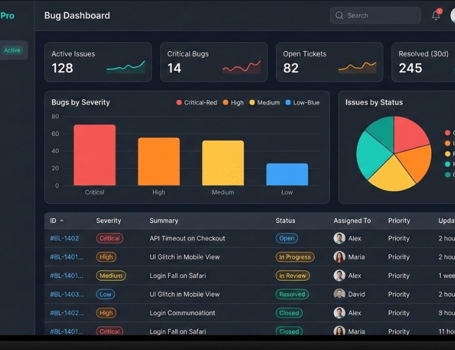Click David's avatar in the Resolved row
Image resolution: width=455 pixels, height=350 pixels.
pyautogui.click(x=339, y=294)
